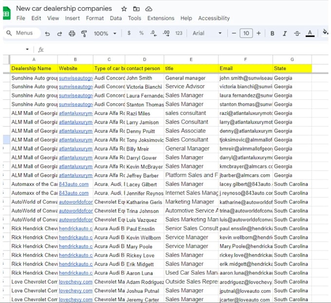This screenshot has height=303, width=331.
Task: Increase font size with plus
Action: pyautogui.click(x=258, y=33)
